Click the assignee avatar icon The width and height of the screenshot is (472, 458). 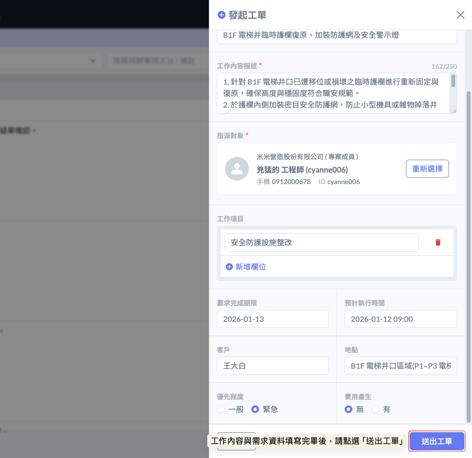[x=237, y=169]
